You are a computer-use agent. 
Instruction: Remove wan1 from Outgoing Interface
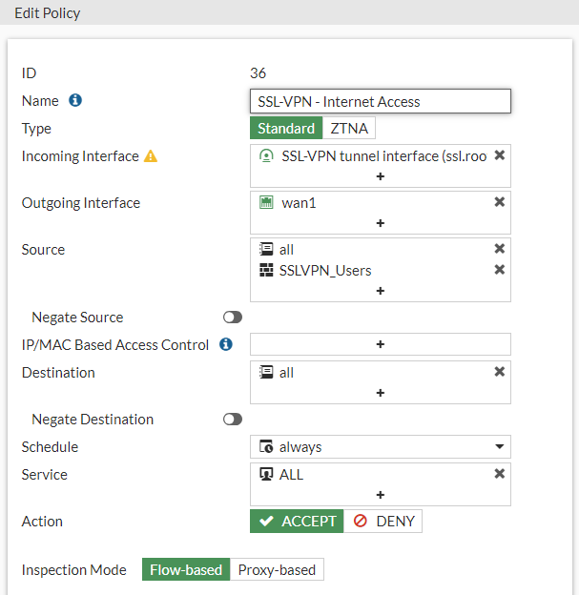pyautogui.click(x=499, y=202)
